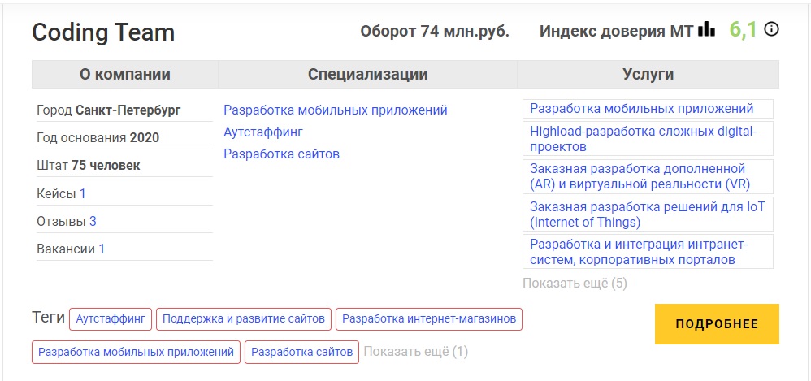Select the Аутстаффинг specialization link

[262, 132]
